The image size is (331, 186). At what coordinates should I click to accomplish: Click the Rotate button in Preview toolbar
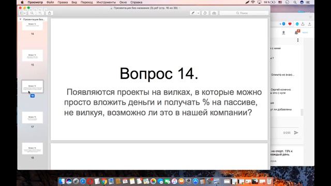pyautogui.click(x=205, y=13)
